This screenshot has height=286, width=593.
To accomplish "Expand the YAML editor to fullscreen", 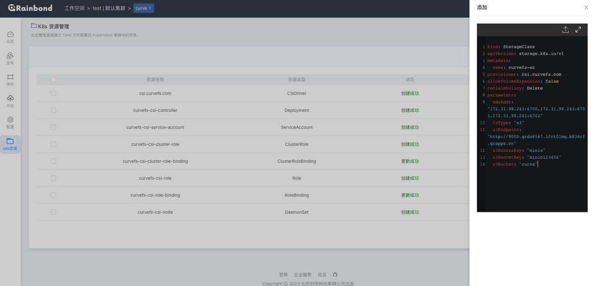I will click(x=578, y=30).
